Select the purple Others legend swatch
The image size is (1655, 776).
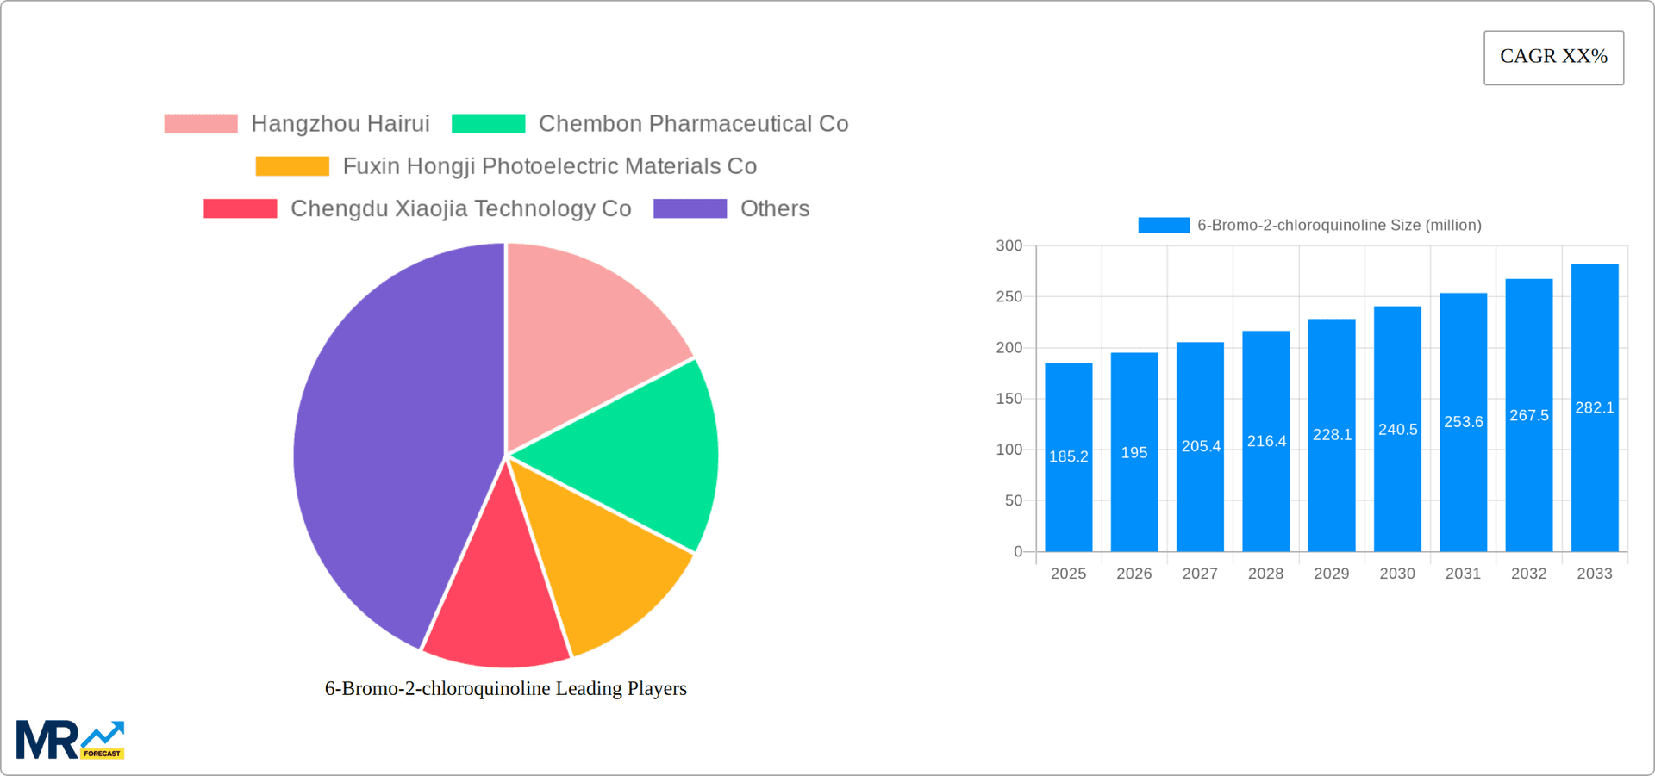tap(690, 208)
